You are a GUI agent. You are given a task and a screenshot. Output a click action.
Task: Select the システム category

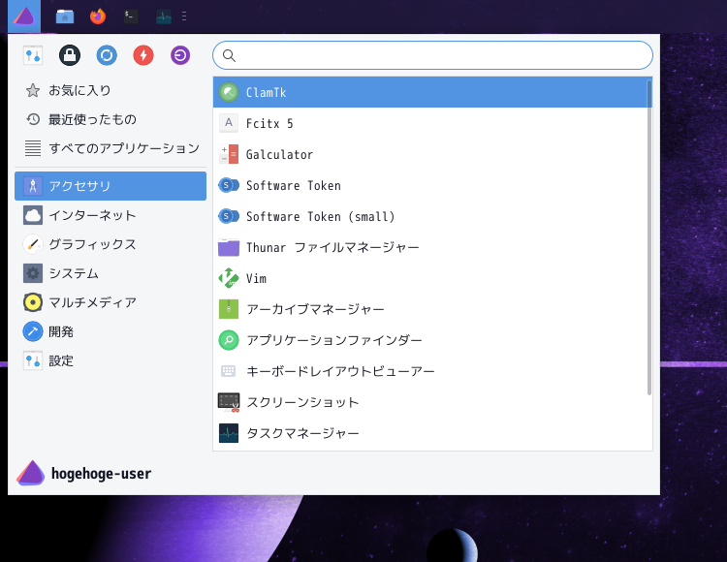tap(111, 273)
